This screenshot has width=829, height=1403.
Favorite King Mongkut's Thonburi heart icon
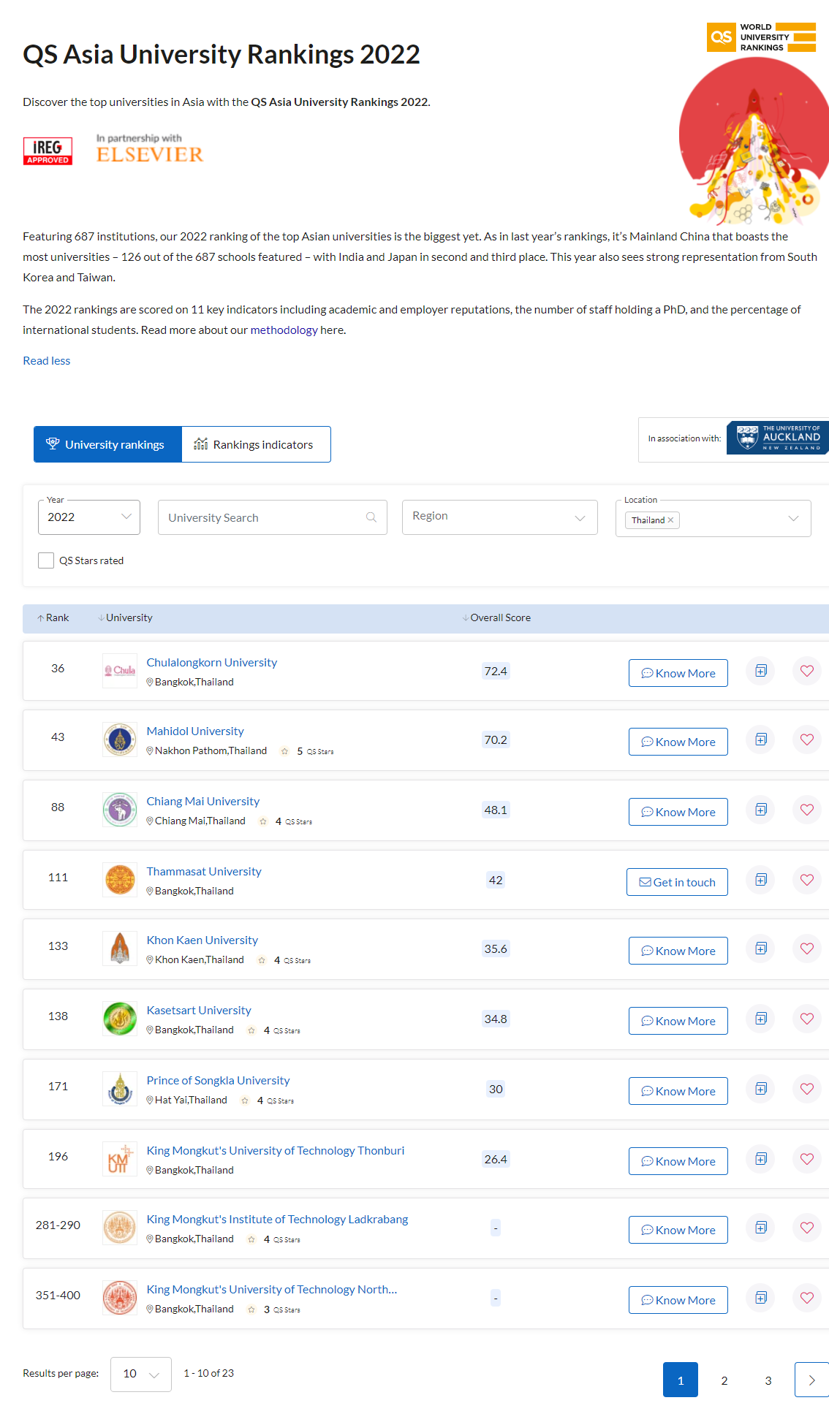pyautogui.click(x=807, y=1159)
